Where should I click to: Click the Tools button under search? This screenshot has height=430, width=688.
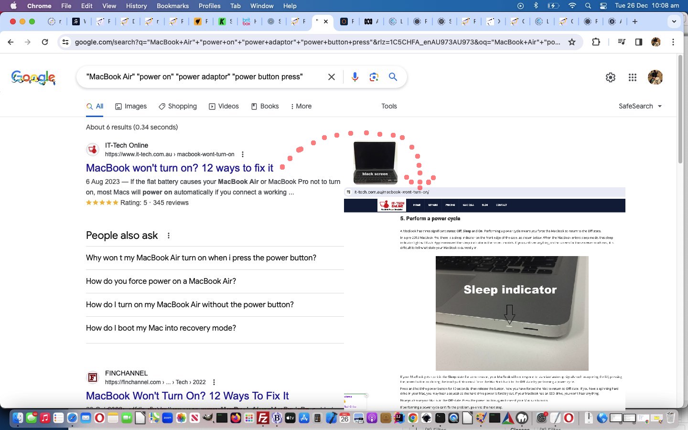pyautogui.click(x=389, y=106)
